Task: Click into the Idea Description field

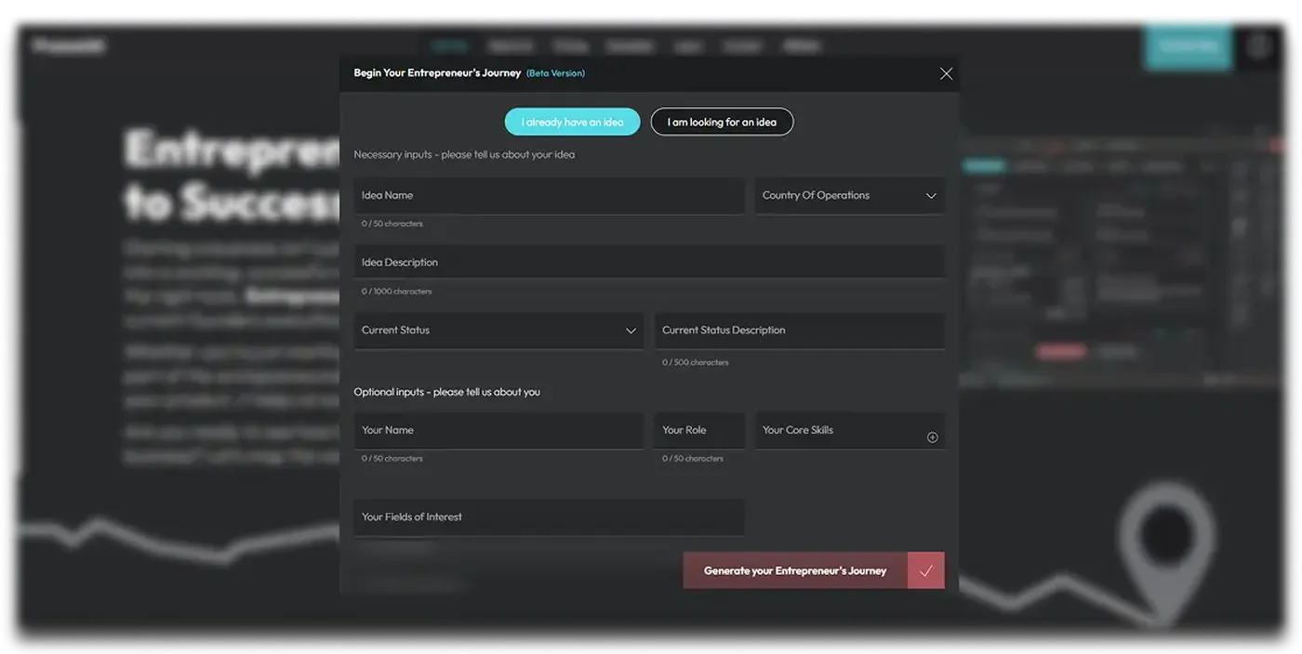Action: (x=648, y=263)
